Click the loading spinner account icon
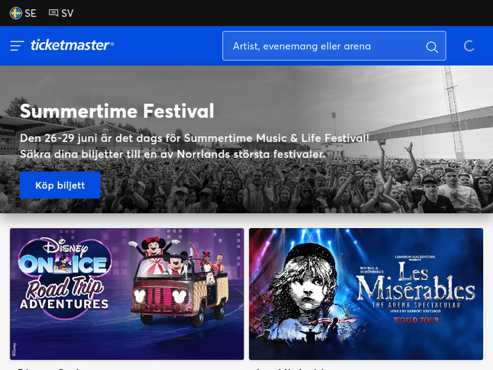This screenshot has width=493, height=370. pyautogui.click(x=469, y=46)
